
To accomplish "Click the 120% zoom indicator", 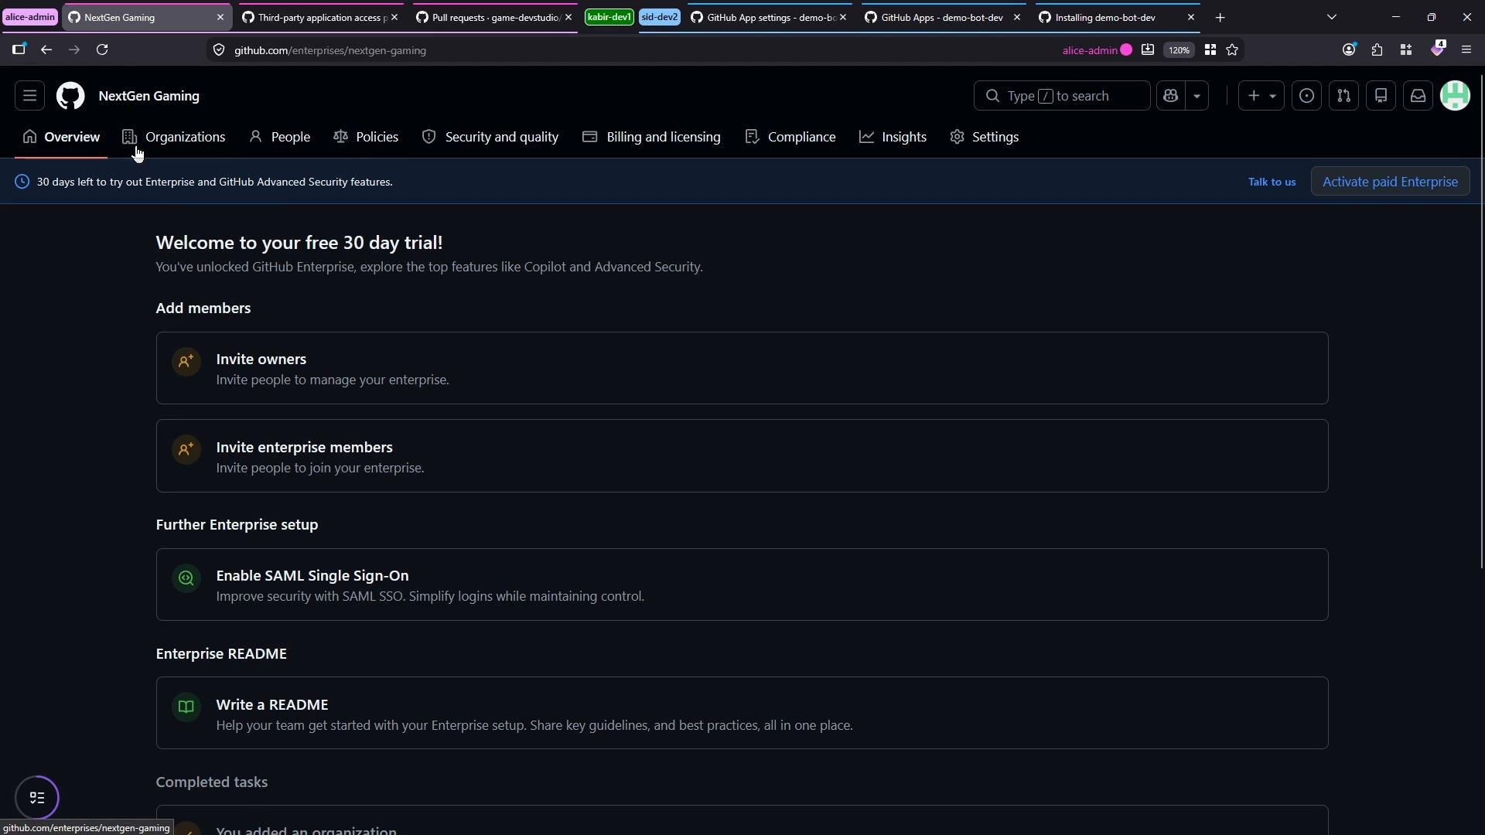I will (1179, 49).
